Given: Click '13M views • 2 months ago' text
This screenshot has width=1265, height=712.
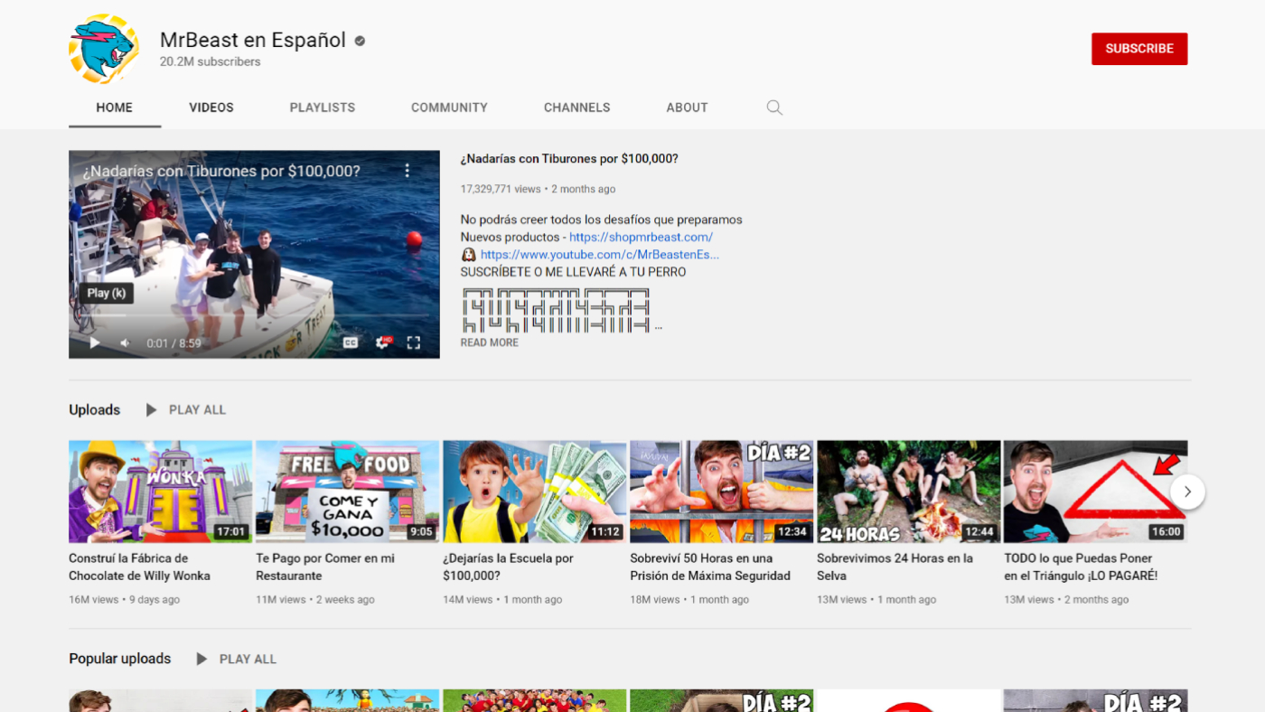Looking at the screenshot, I should tap(1066, 600).
